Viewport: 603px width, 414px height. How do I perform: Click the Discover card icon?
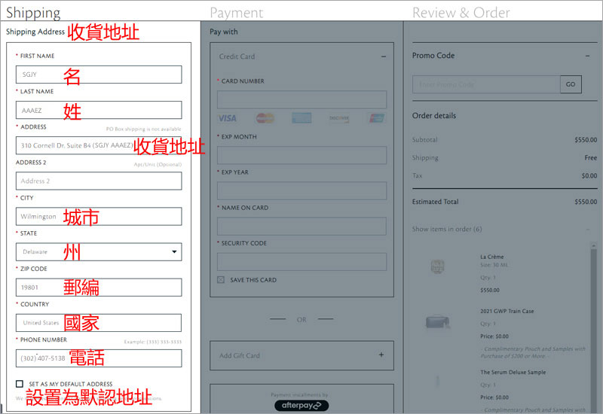[x=339, y=118]
